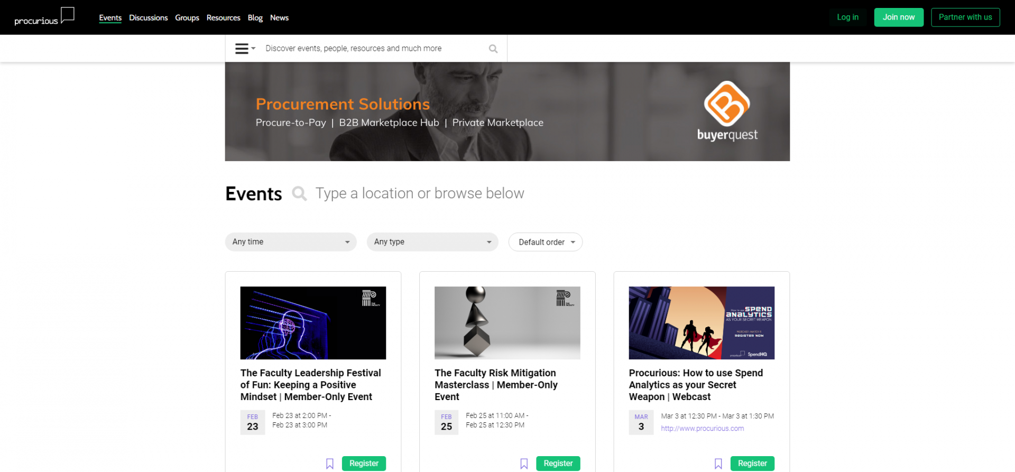The image size is (1015, 472).
Task: Click the Join now button
Action: tap(899, 17)
